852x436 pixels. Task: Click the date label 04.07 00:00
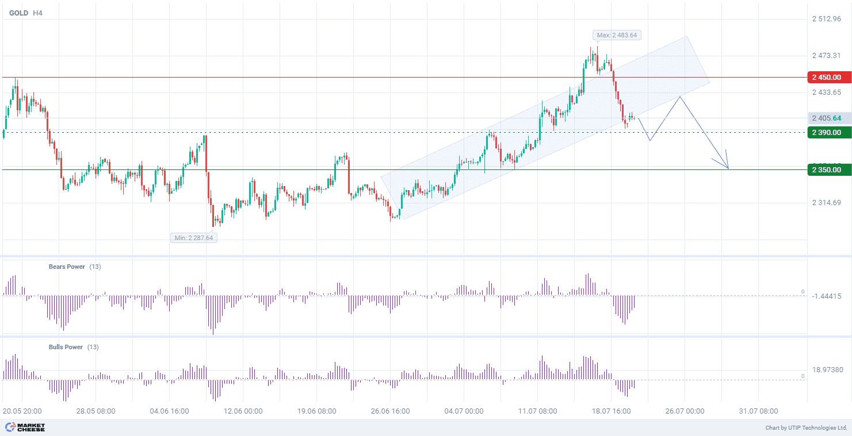coord(464,411)
